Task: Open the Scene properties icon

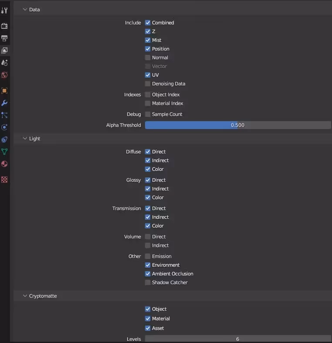Action: tap(4, 63)
